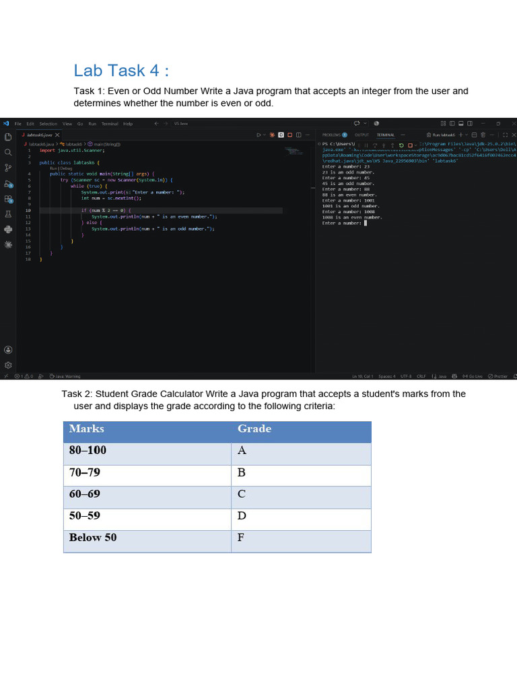Click the Kill Terminal trash icon
The height and width of the screenshot is (689, 517).
click(483, 135)
